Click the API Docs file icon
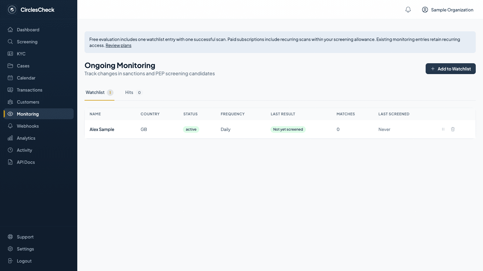 pos(10,162)
